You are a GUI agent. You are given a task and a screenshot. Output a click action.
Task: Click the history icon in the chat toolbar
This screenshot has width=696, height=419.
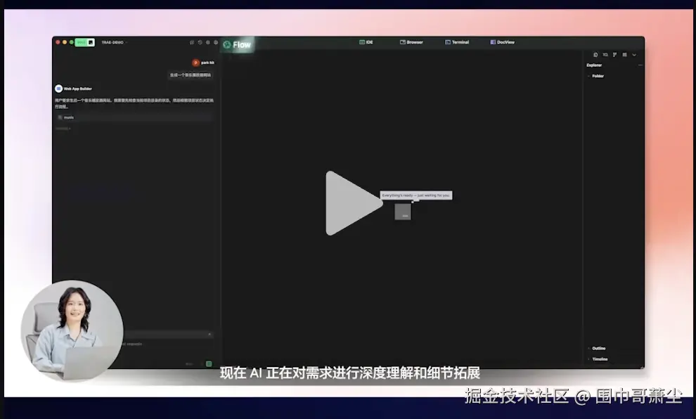199,42
